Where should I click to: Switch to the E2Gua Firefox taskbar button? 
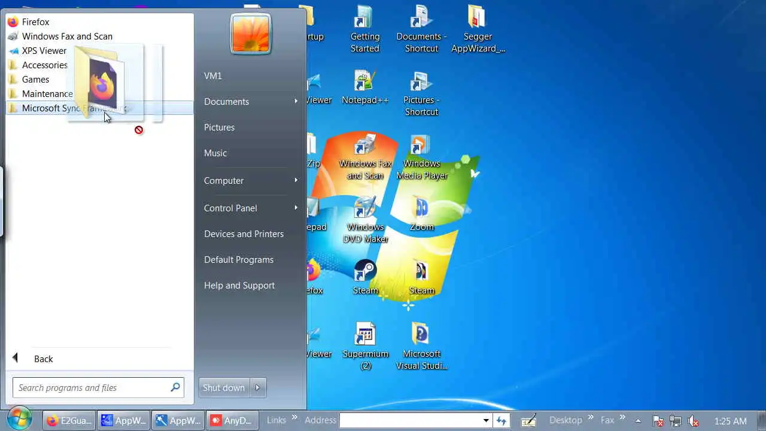(69, 421)
